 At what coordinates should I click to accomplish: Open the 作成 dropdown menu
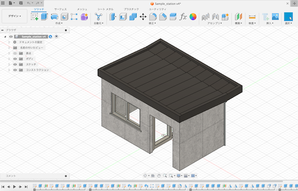[59, 23]
